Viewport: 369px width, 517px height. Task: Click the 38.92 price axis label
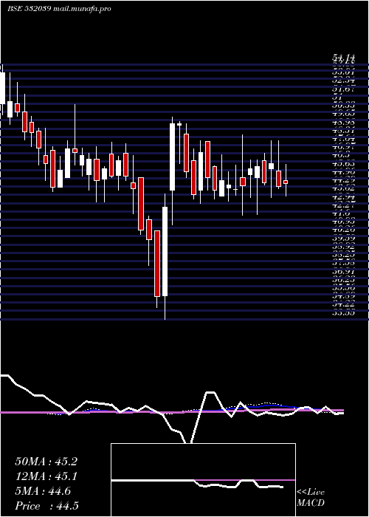tap(343, 246)
